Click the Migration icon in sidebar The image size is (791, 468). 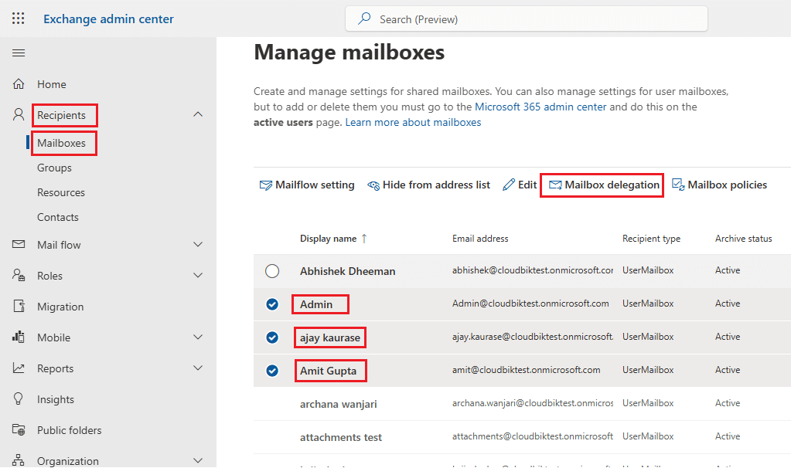point(19,306)
